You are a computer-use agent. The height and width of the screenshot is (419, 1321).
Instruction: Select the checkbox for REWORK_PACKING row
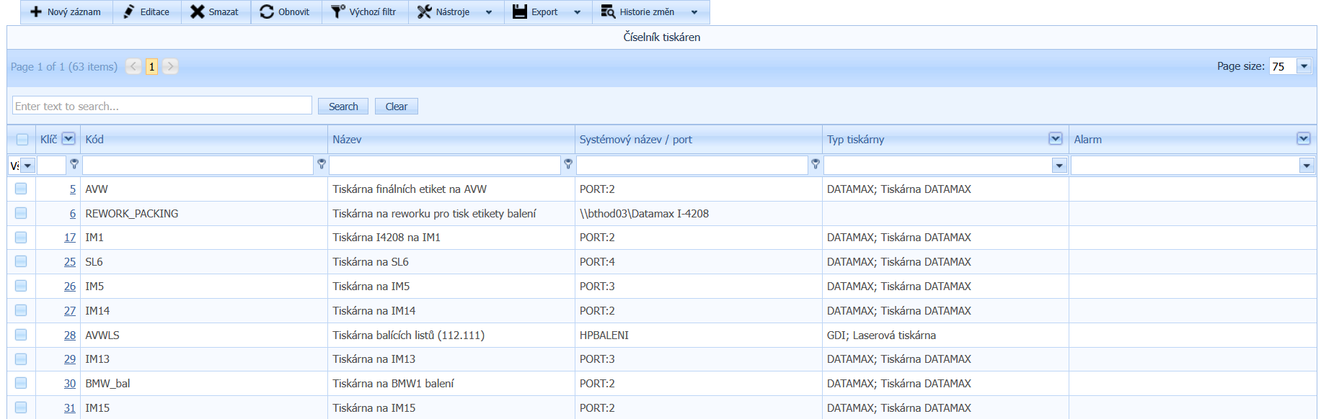[x=21, y=213]
